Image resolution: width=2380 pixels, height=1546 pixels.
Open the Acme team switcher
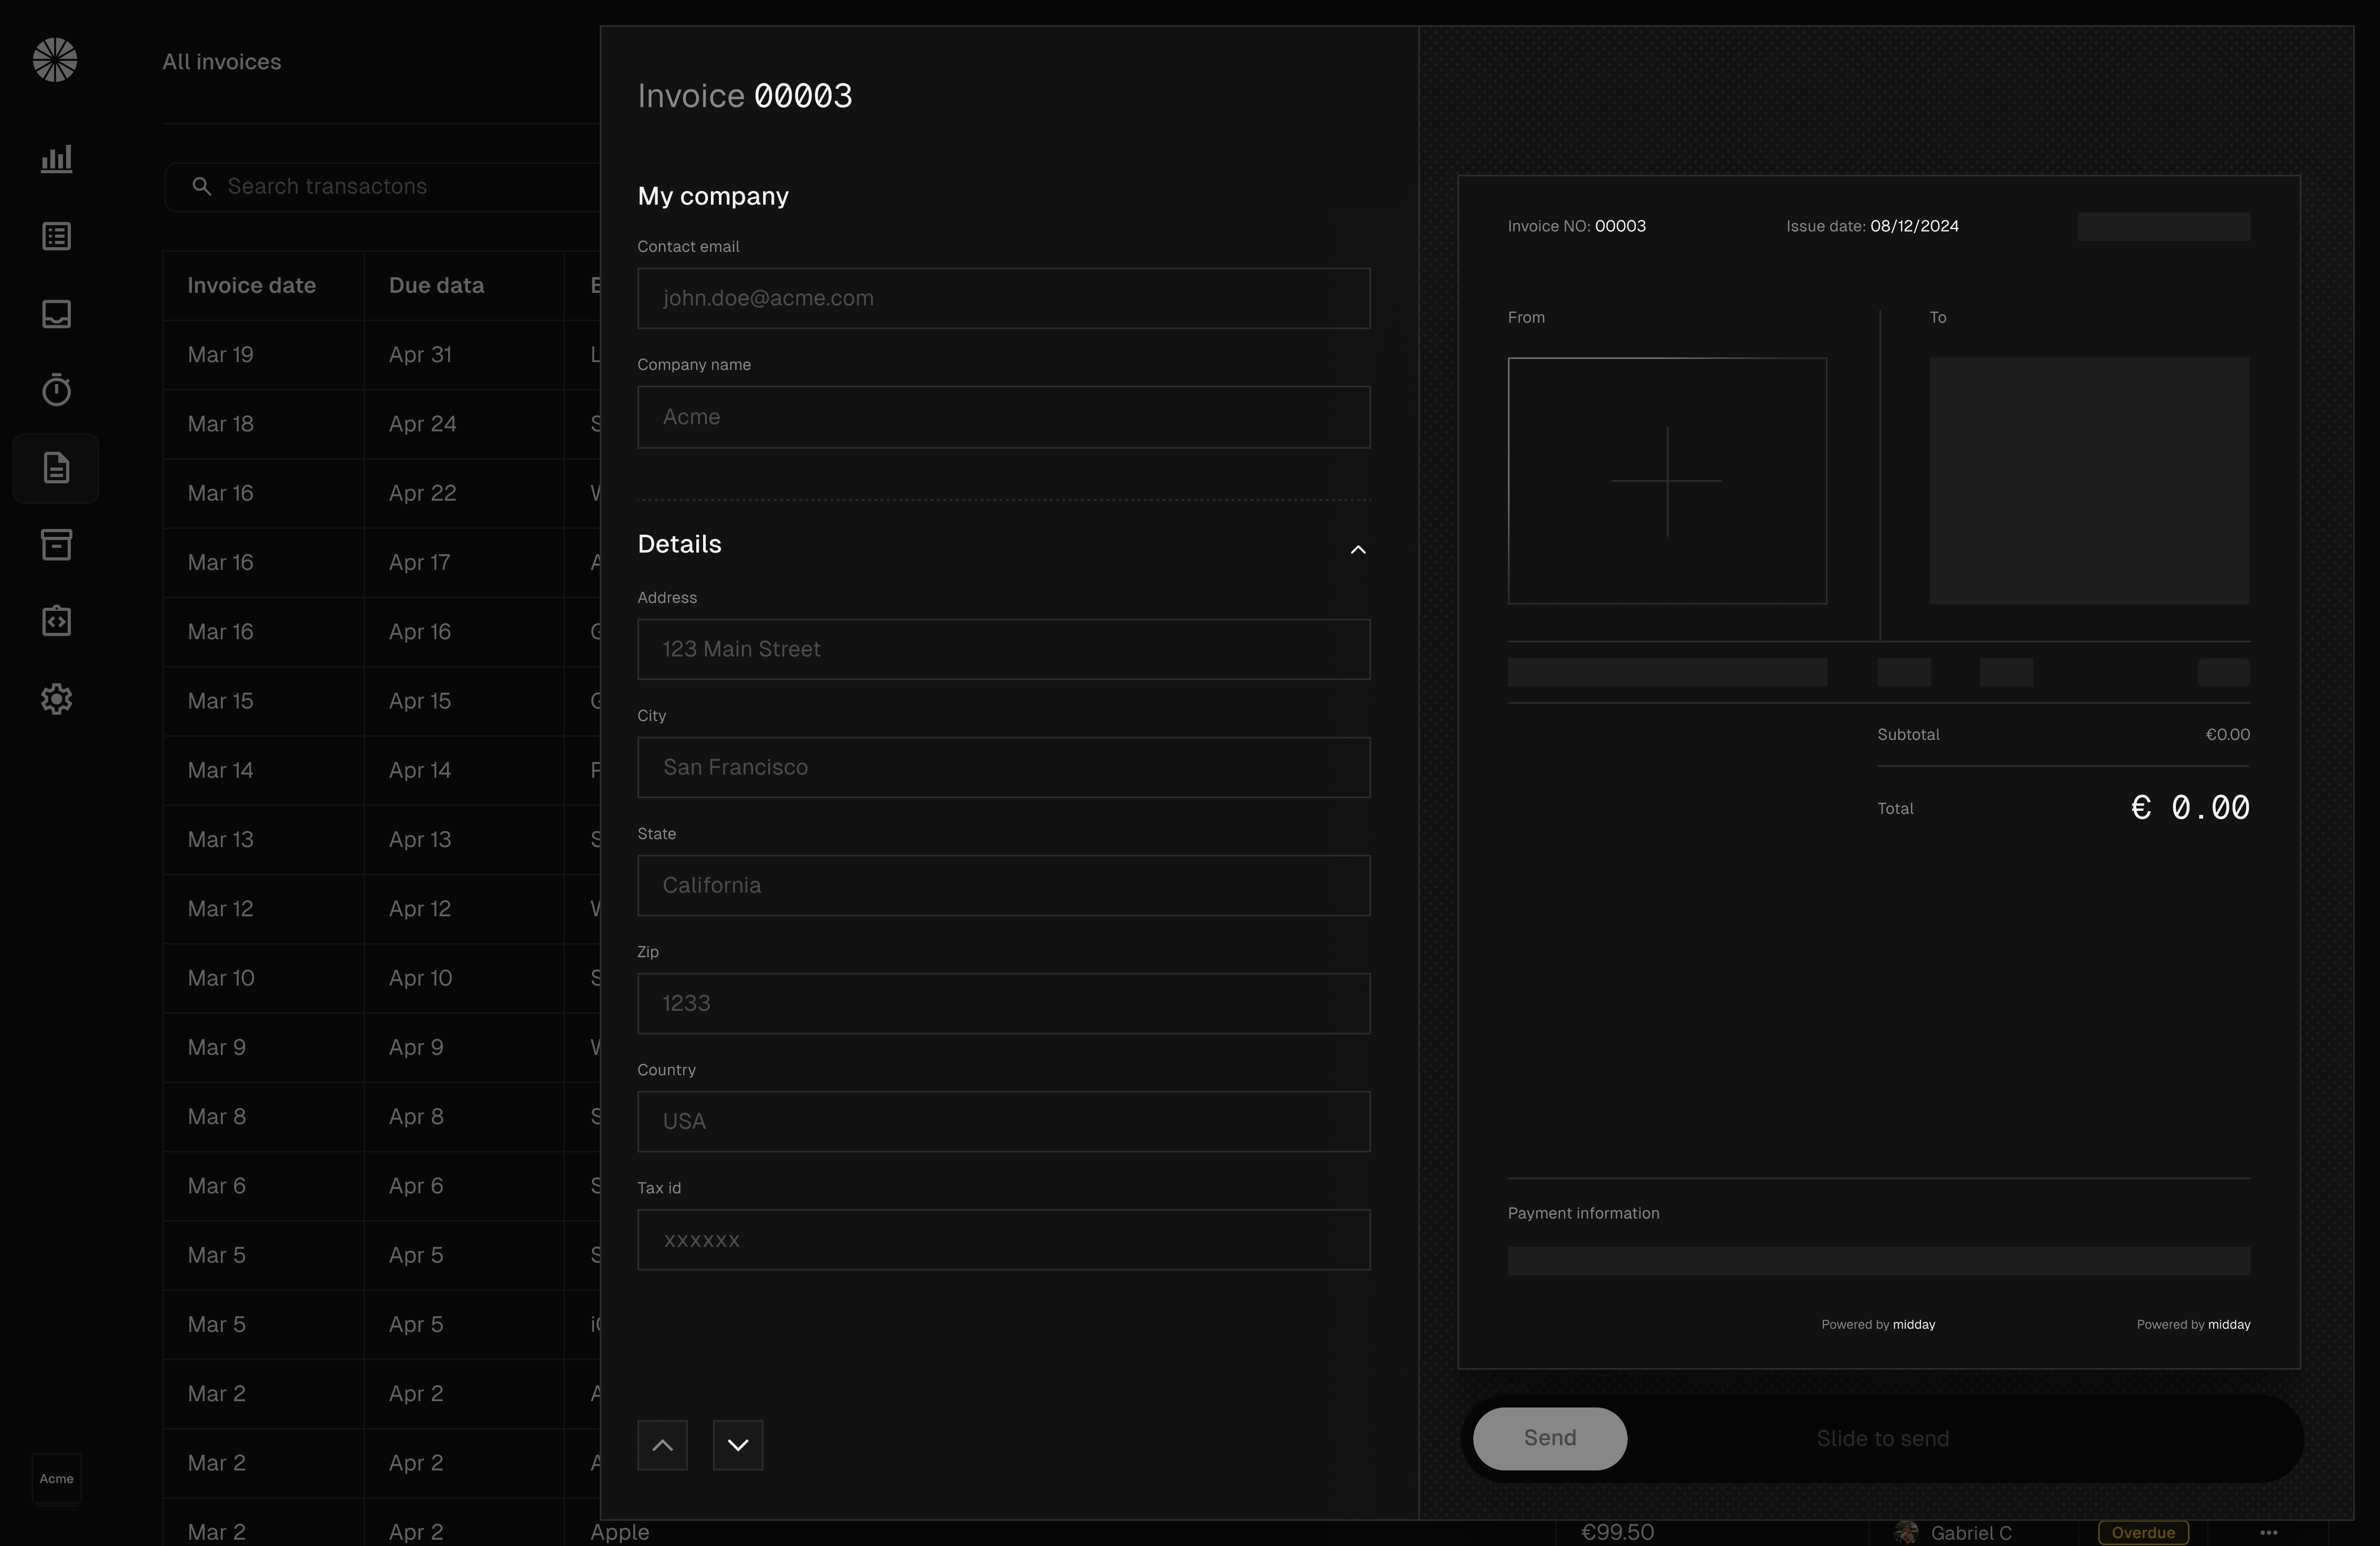56,1478
